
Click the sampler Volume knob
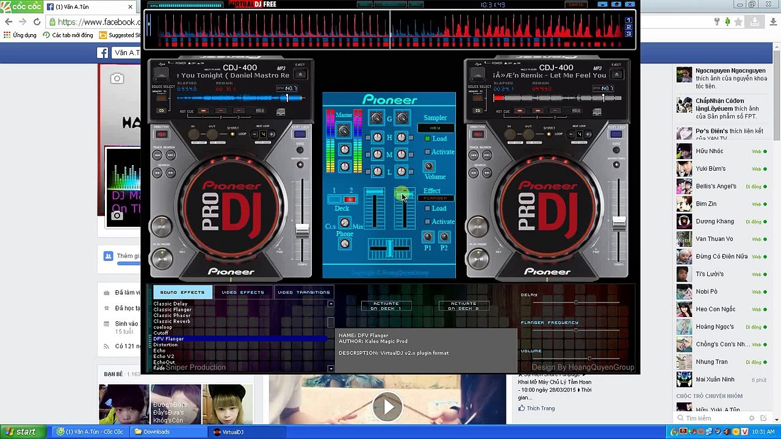pyautogui.click(x=428, y=166)
